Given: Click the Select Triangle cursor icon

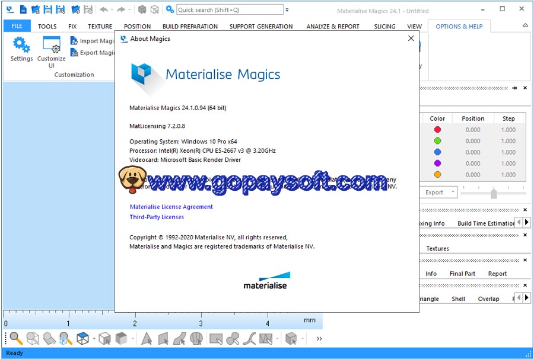Looking at the screenshot, I should coord(147,338).
